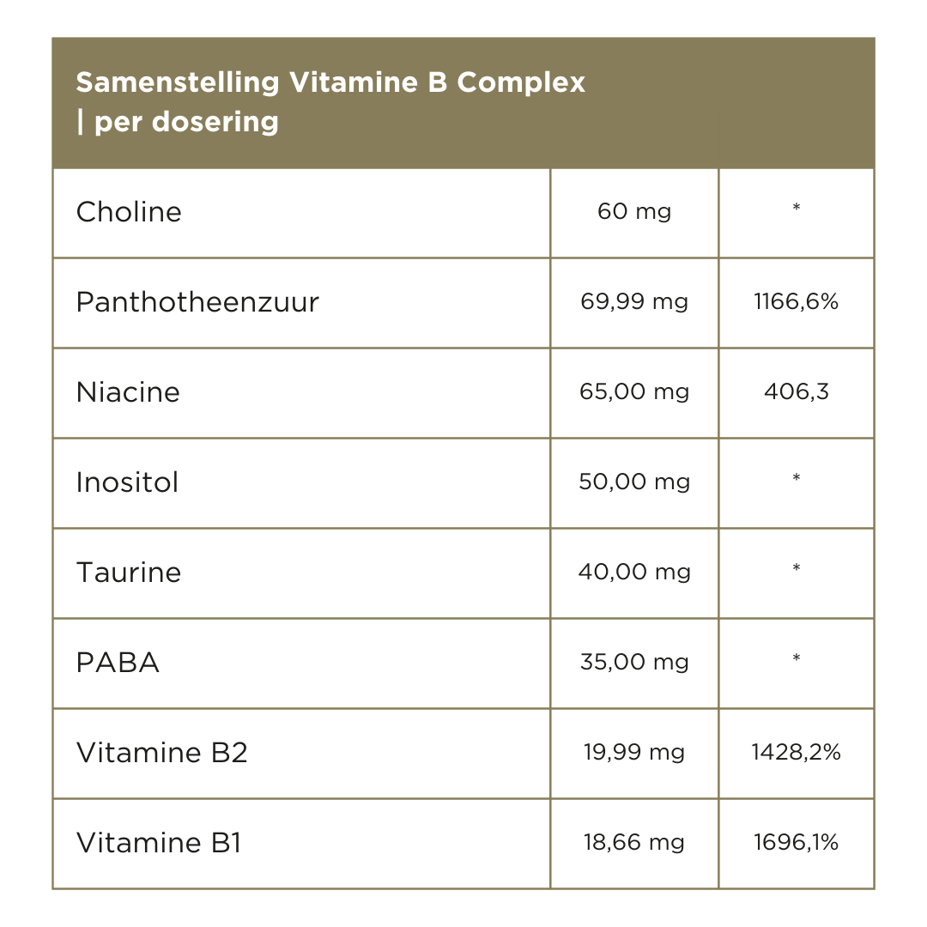Select the PABA row label
Screen dimensions: 927x927
pos(118,663)
